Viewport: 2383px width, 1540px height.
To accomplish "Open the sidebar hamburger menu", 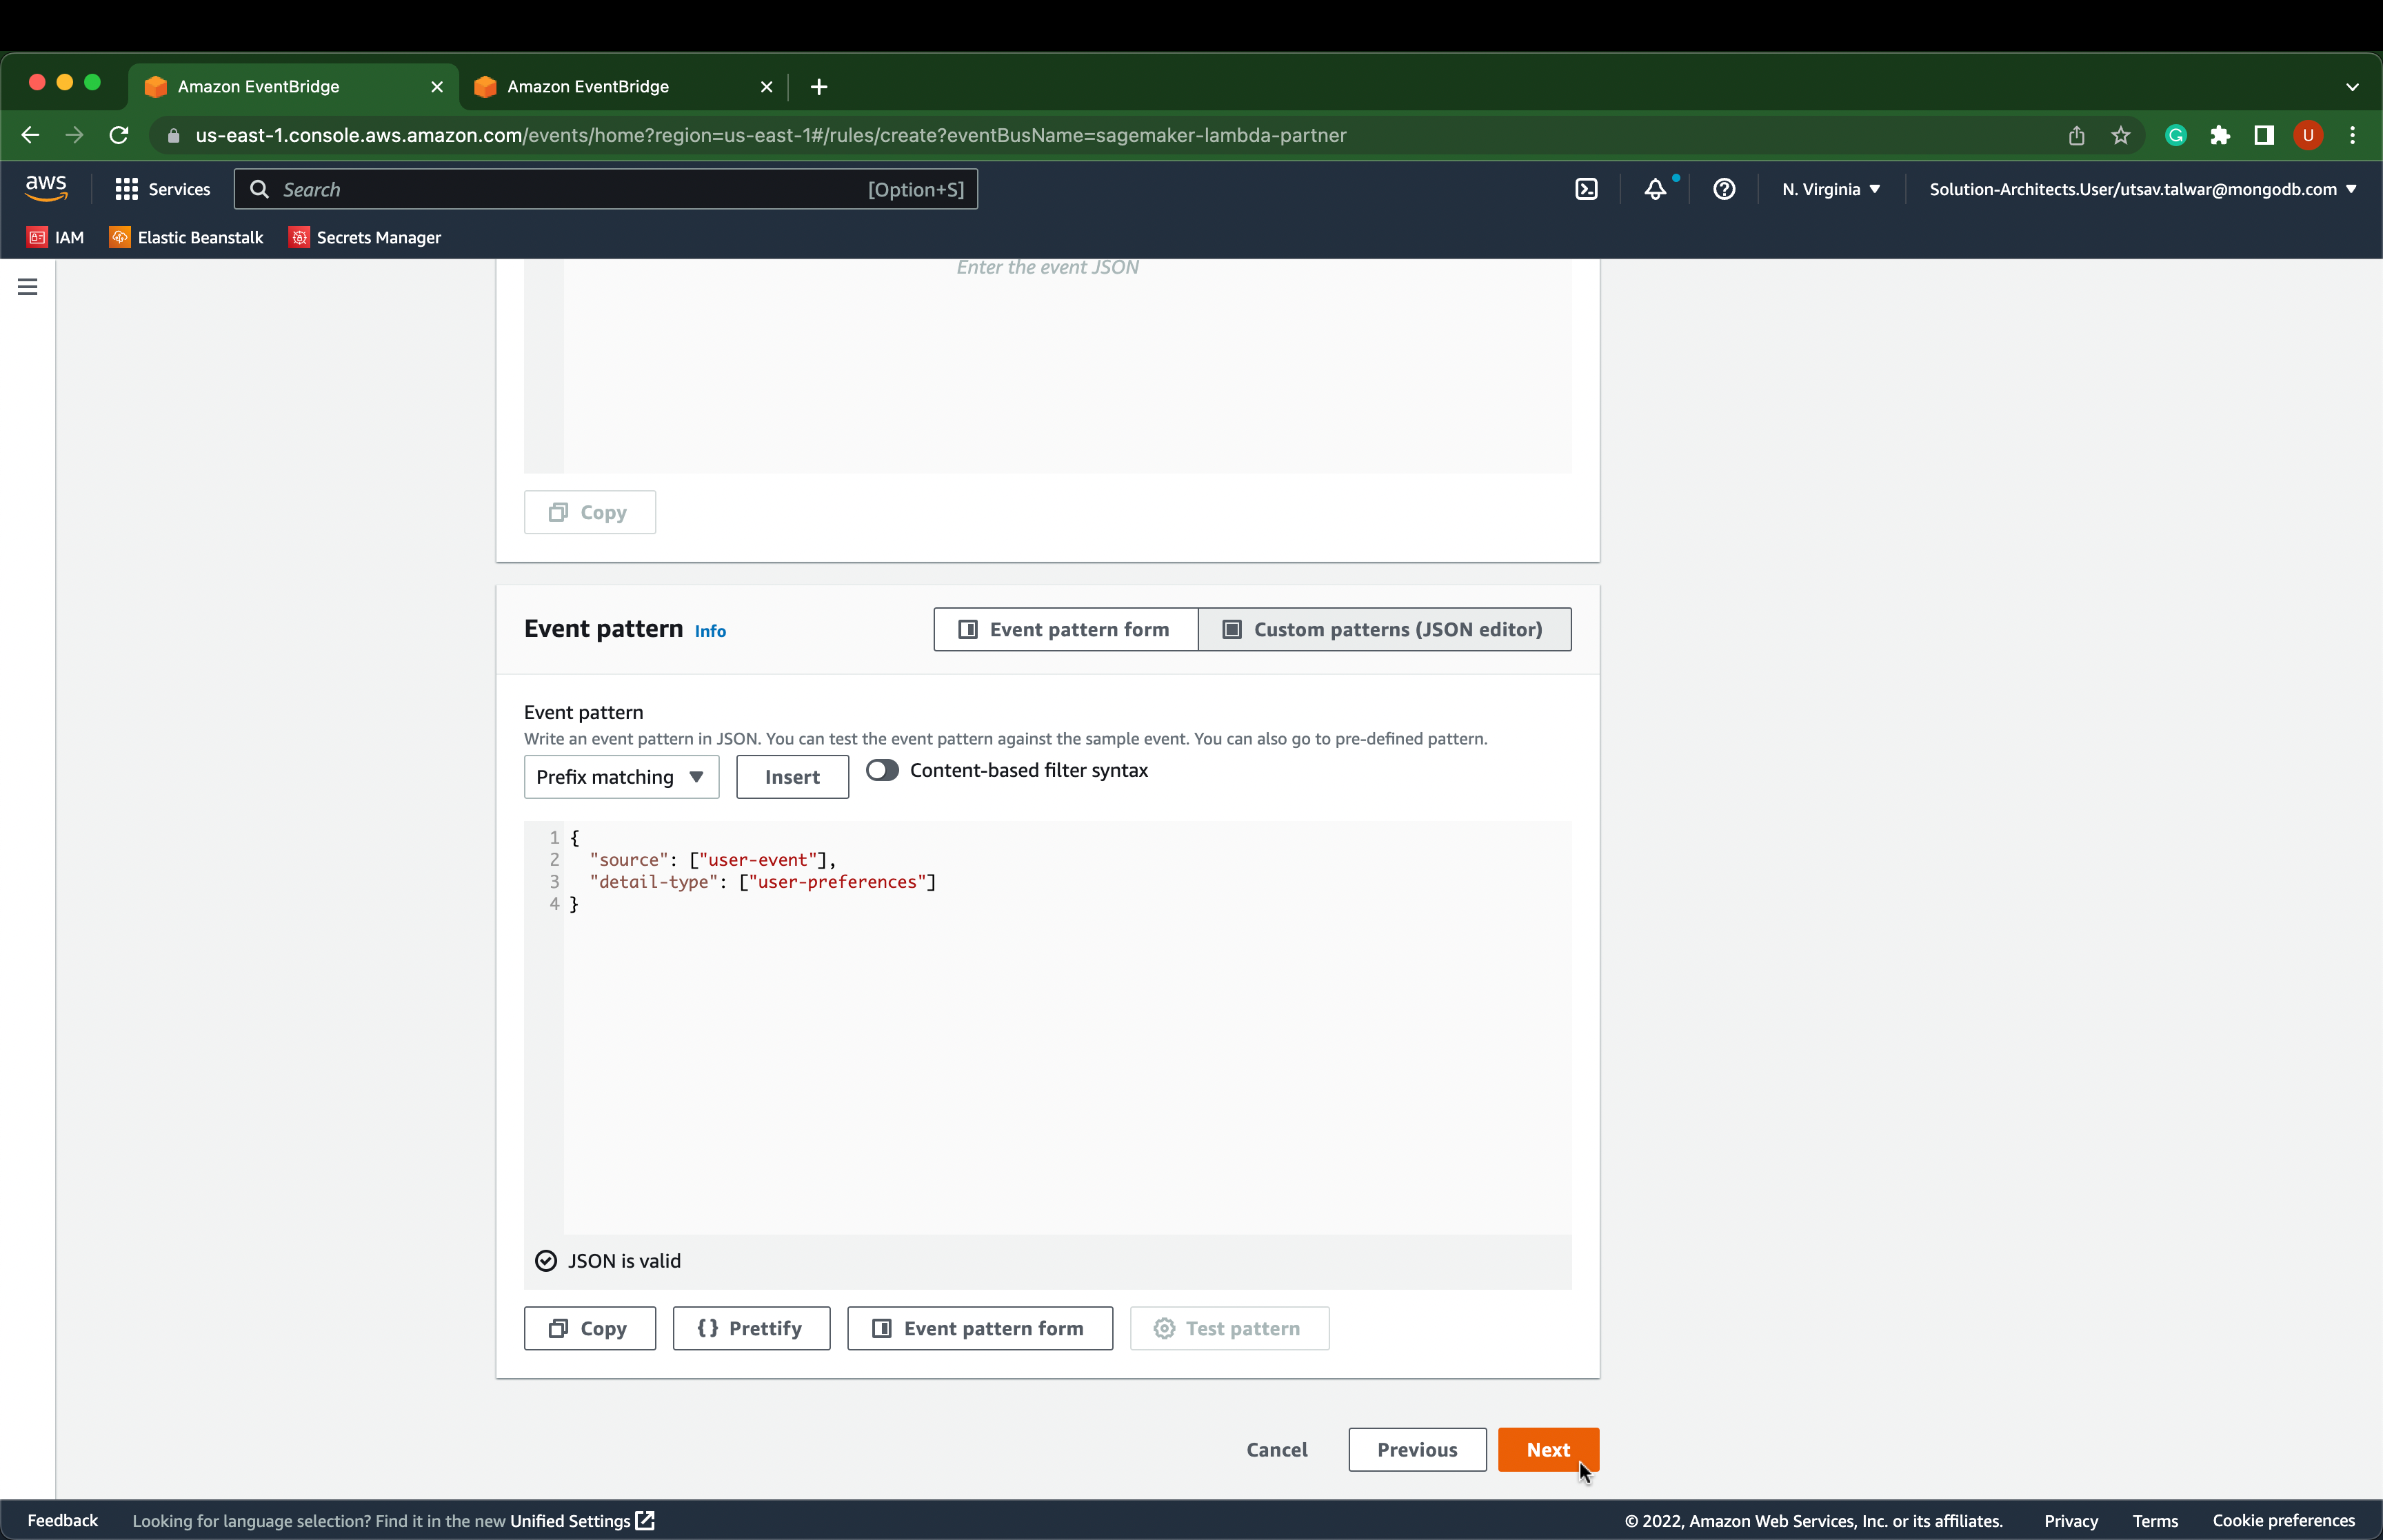I will tap(26, 286).
